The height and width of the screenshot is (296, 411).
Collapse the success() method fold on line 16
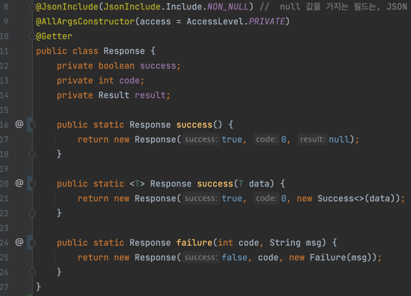(32, 125)
